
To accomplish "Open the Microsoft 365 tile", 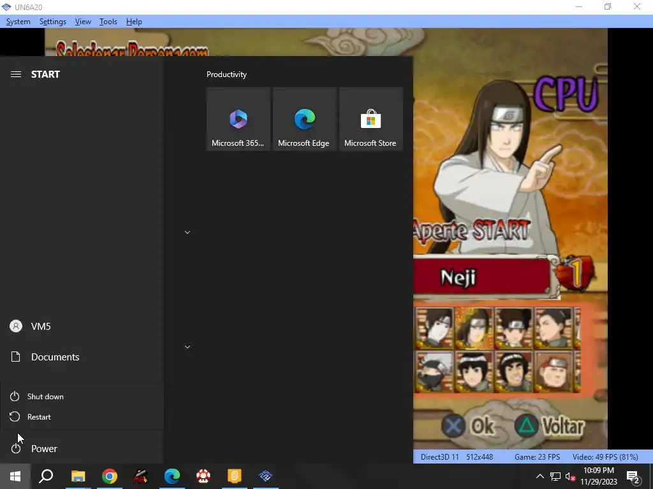I will (x=238, y=119).
